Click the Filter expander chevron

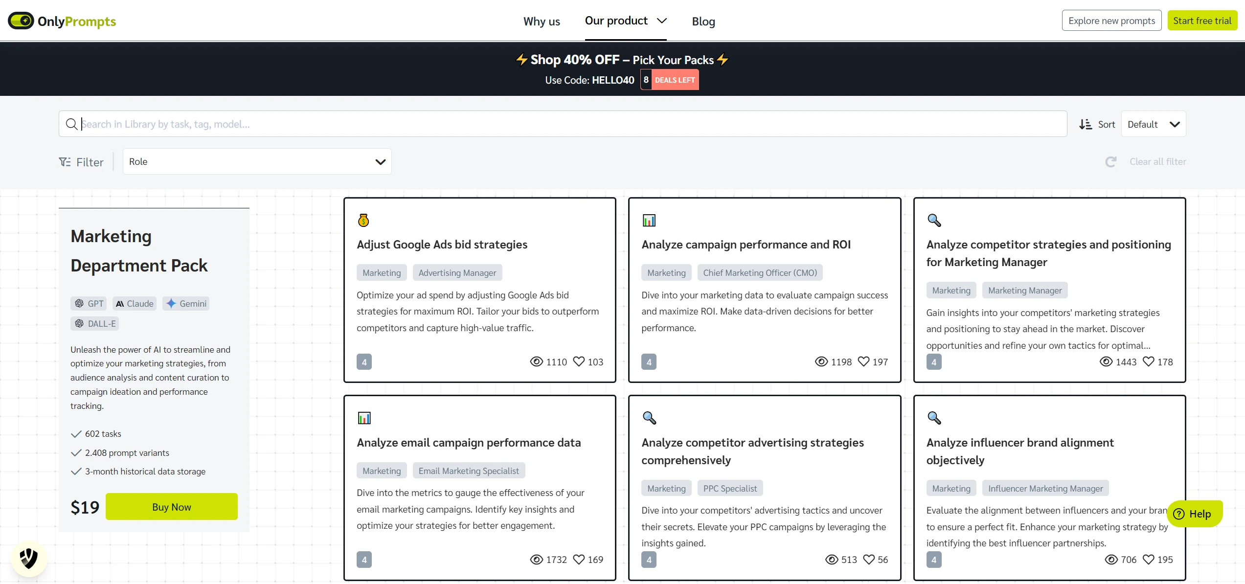tap(380, 162)
